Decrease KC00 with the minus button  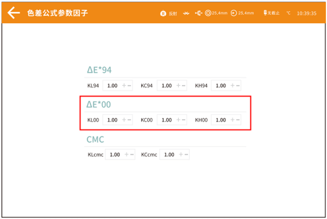click(x=184, y=120)
